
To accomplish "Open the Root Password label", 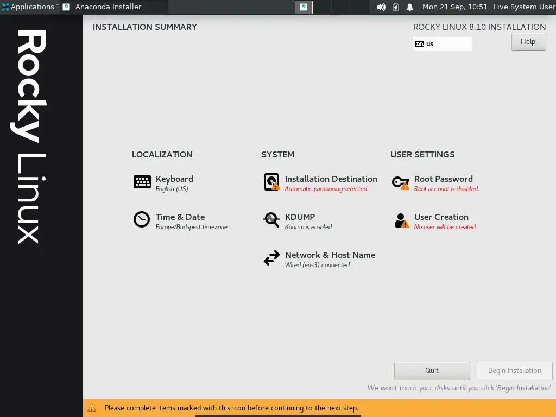I will coord(443,179).
